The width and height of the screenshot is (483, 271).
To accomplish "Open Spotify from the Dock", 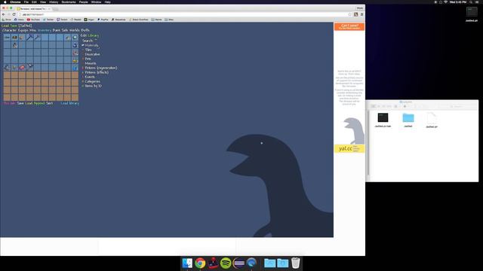I will tap(226, 263).
